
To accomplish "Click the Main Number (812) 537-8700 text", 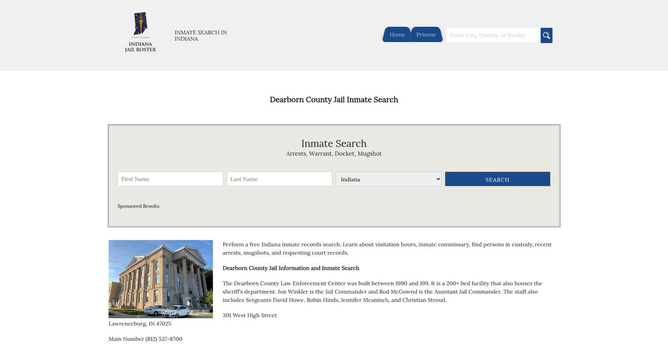I will 145,339.
